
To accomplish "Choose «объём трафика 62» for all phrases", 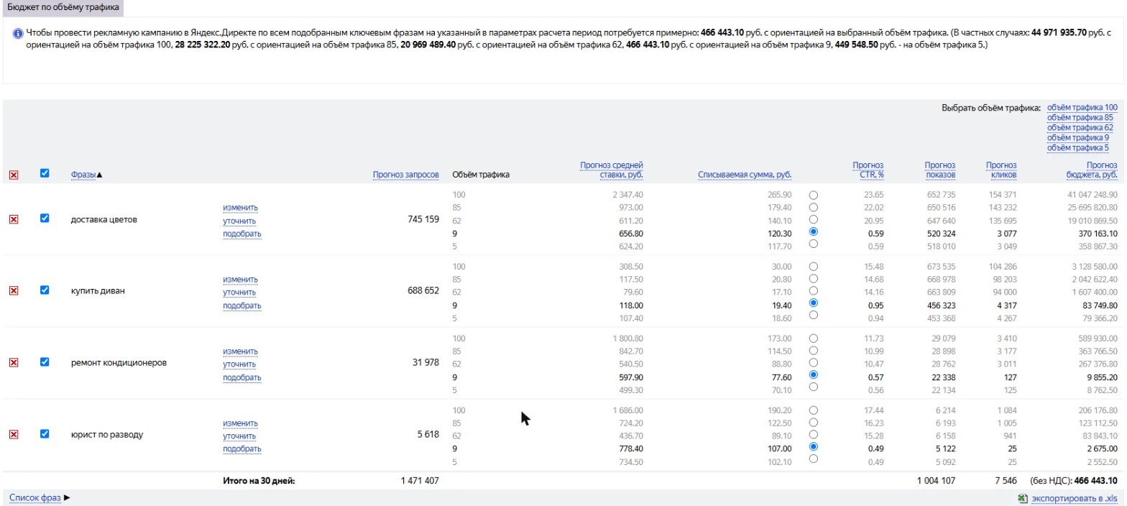I will click(1080, 127).
